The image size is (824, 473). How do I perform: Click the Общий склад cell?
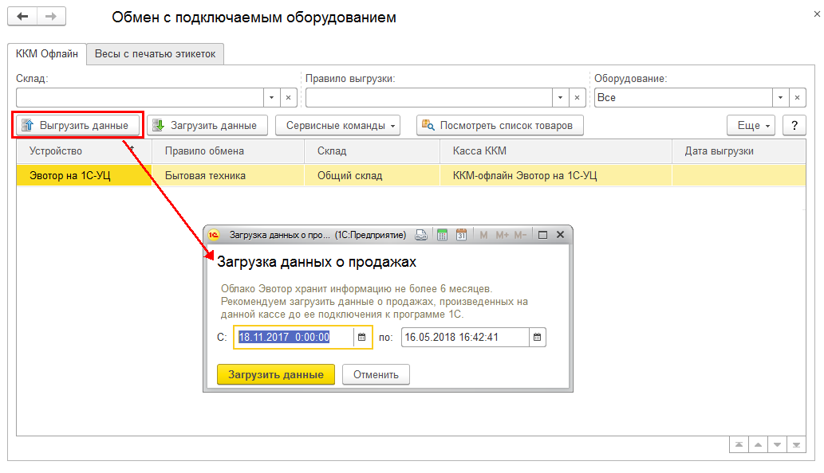click(372, 175)
